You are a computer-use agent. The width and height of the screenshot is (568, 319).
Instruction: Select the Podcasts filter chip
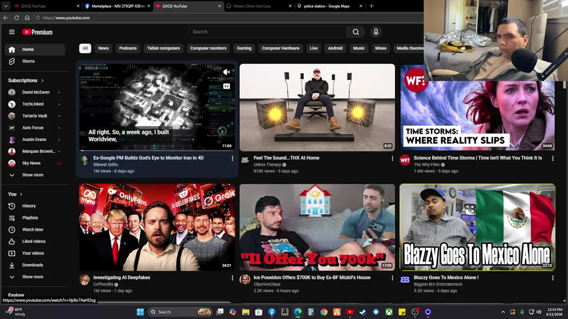pos(128,48)
